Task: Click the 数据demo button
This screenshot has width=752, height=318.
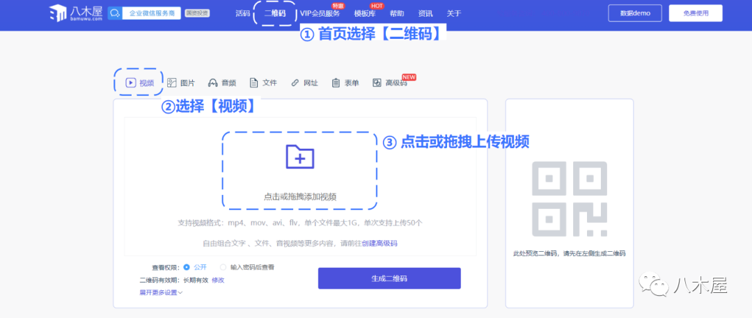Action: coord(634,13)
